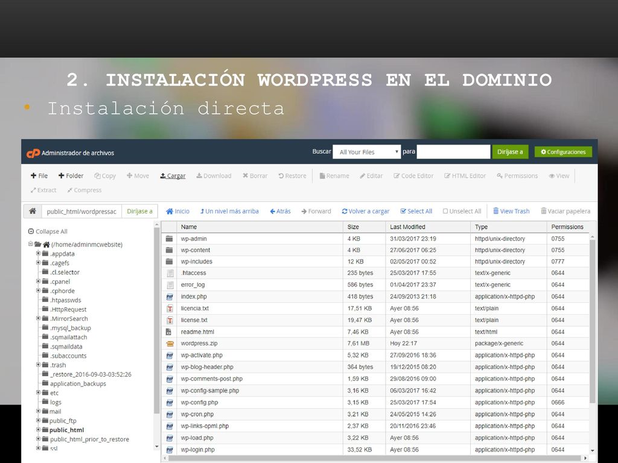Click the home icon beside path field
618x463 pixels.
(x=33, y=212)
